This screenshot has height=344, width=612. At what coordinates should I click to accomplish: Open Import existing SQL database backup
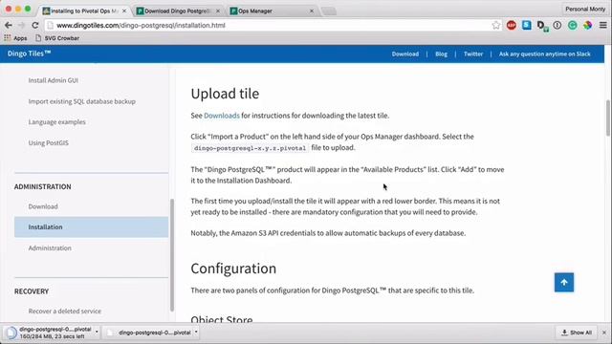point(82,101)
